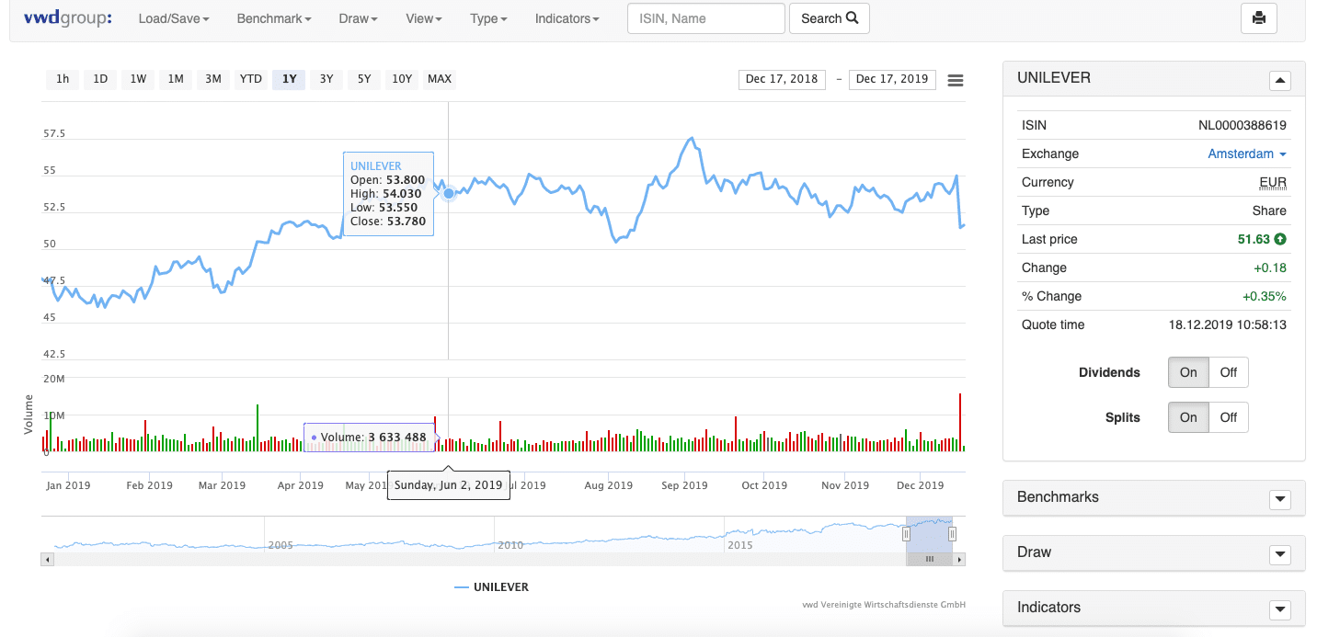
Task: Open the chart hamburger context menu
Action: pos(956,80)
